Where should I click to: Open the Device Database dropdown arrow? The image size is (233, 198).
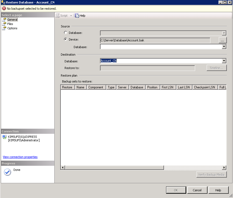[224, 47]
